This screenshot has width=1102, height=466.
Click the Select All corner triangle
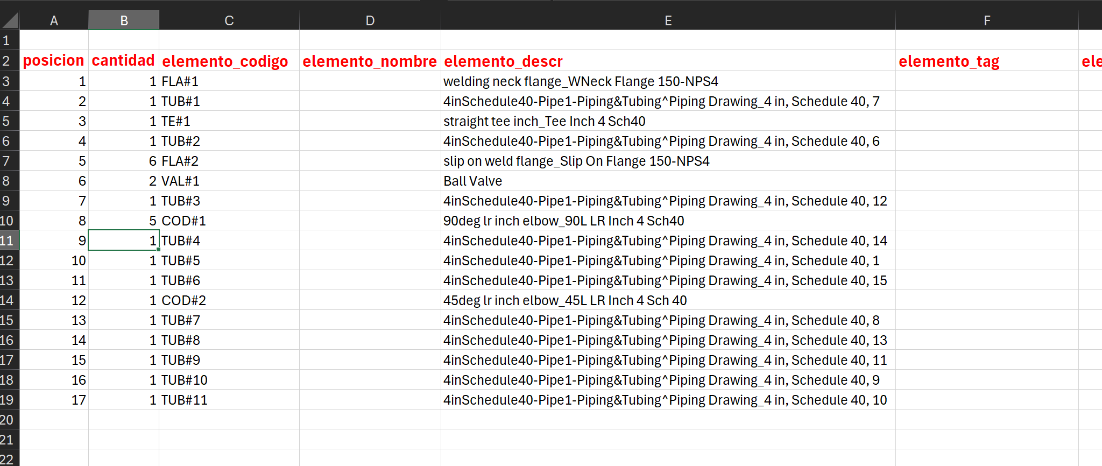click(10, 20)
